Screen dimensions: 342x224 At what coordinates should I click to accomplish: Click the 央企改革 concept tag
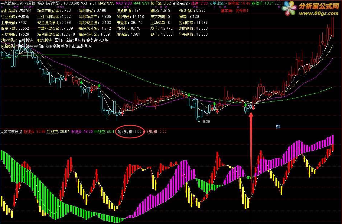point(101,40)
